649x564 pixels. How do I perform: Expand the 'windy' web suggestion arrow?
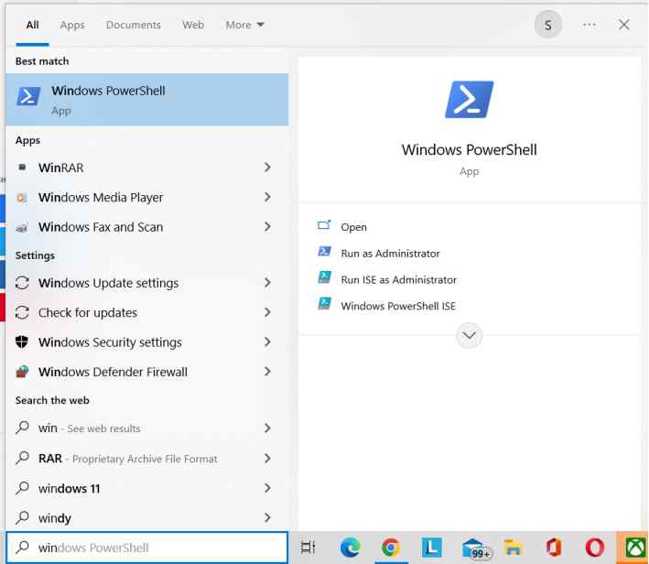tap(267, 517)
